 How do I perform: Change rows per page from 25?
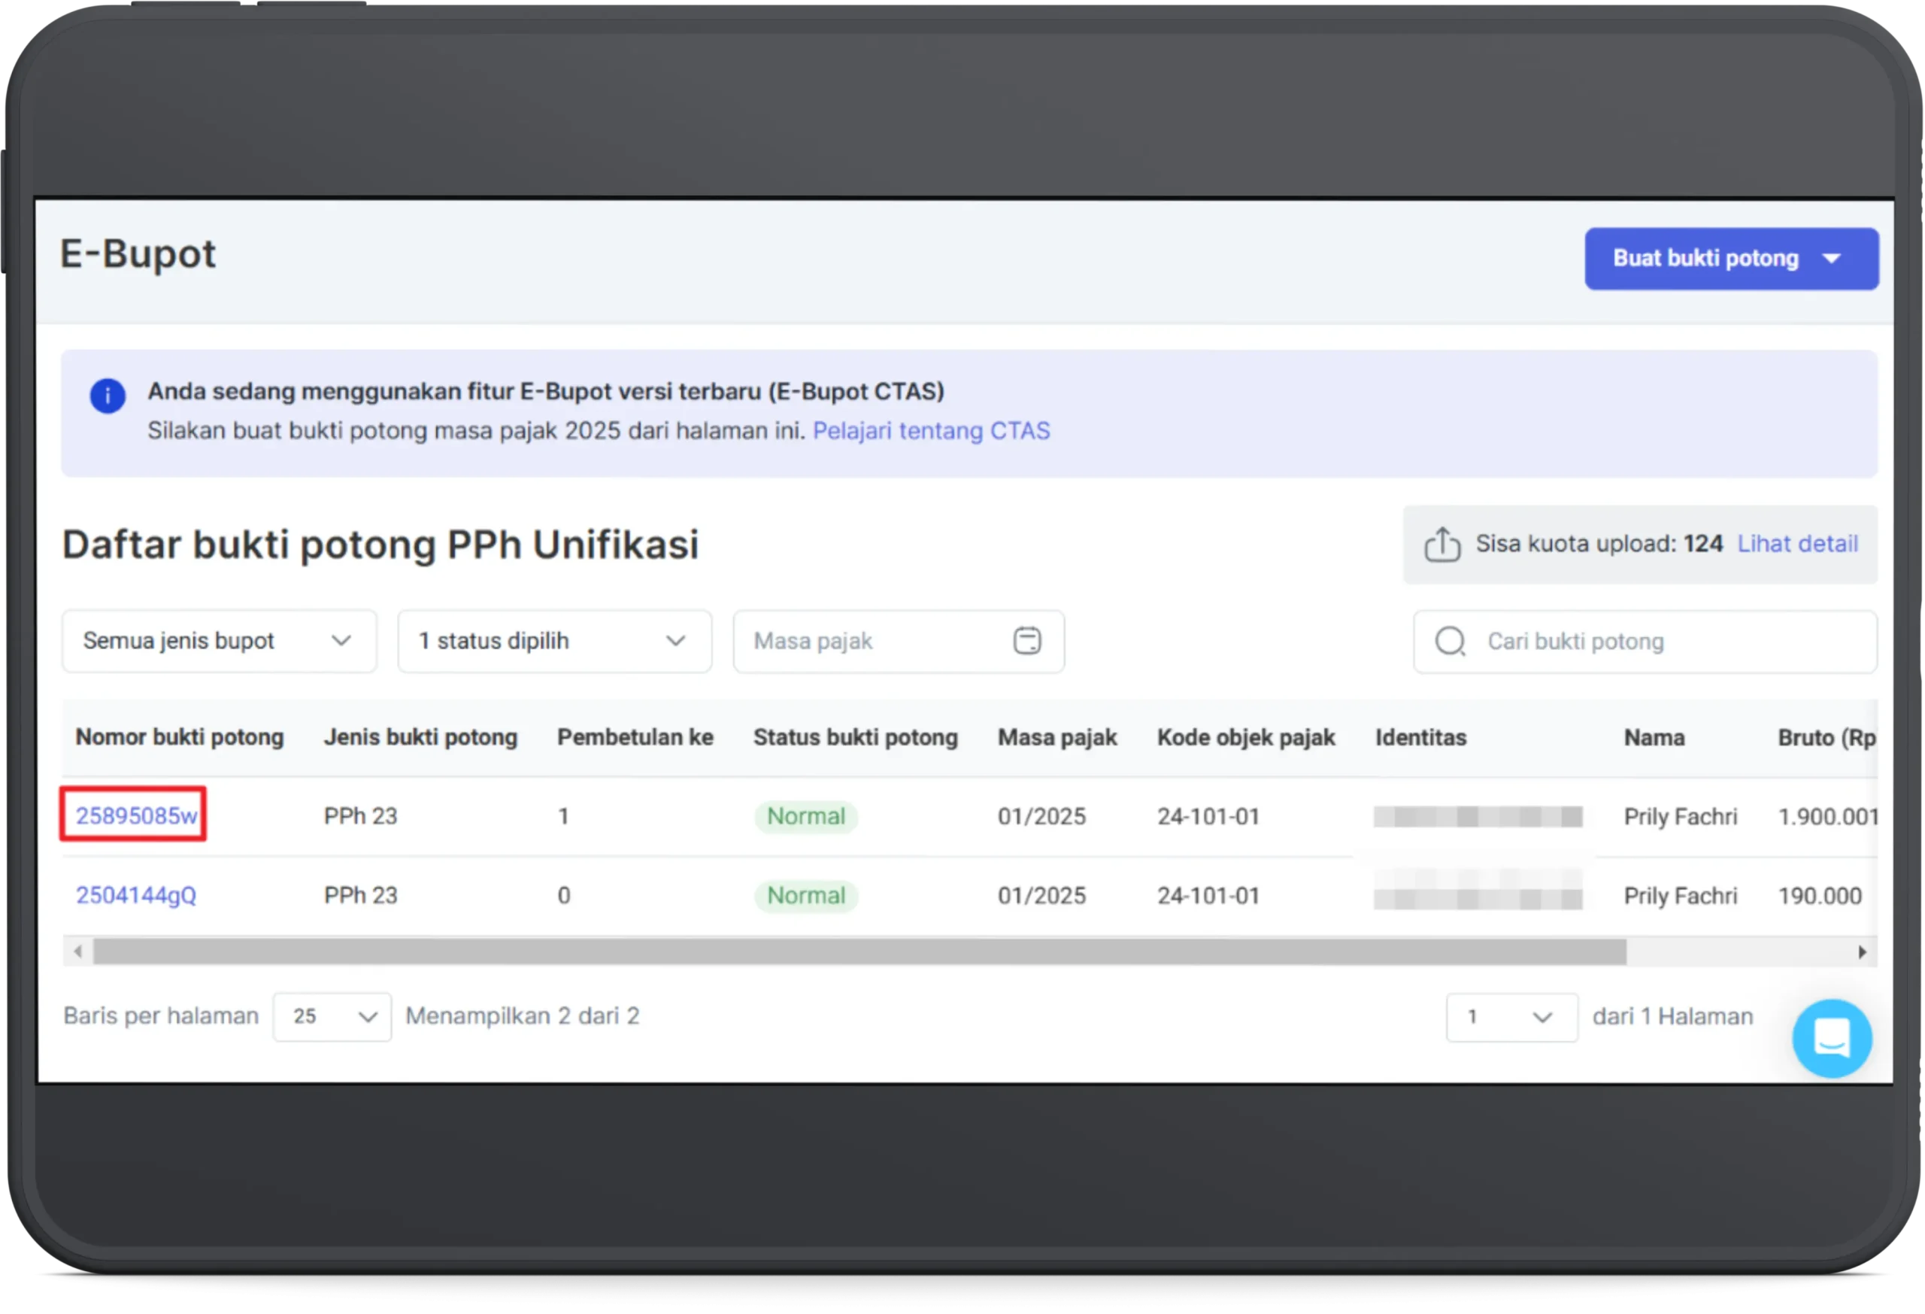coord(332,1017)
